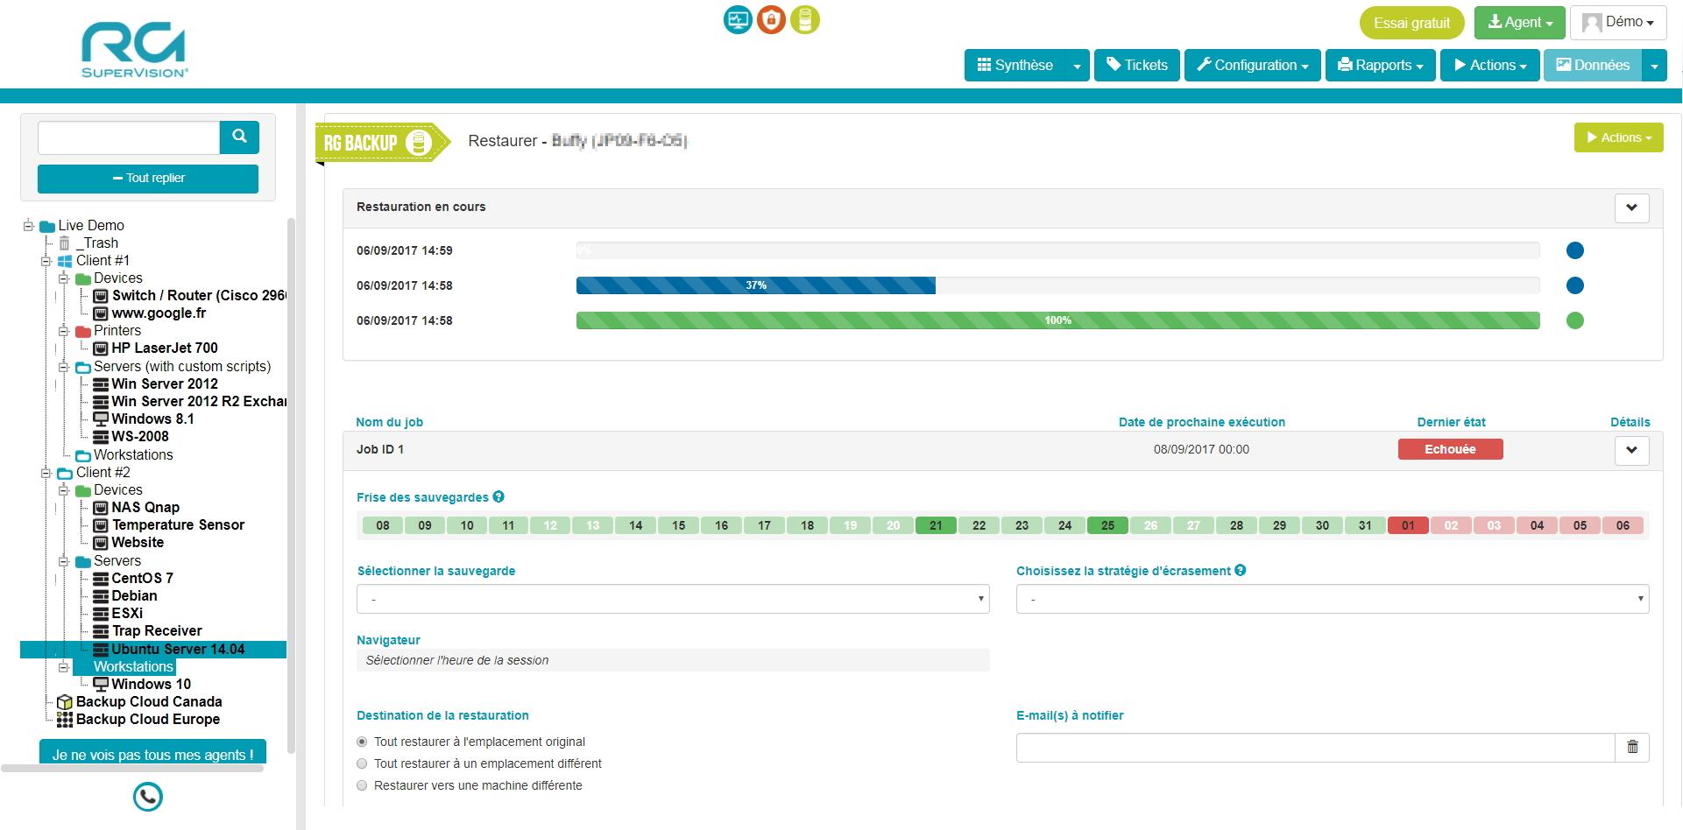1683x830 pixels.
Task: Click HP LaserJet 700 device icon
Action: (101, 348)
